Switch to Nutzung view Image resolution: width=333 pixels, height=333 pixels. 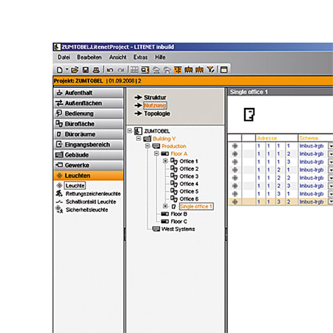(x=155, y=105)
